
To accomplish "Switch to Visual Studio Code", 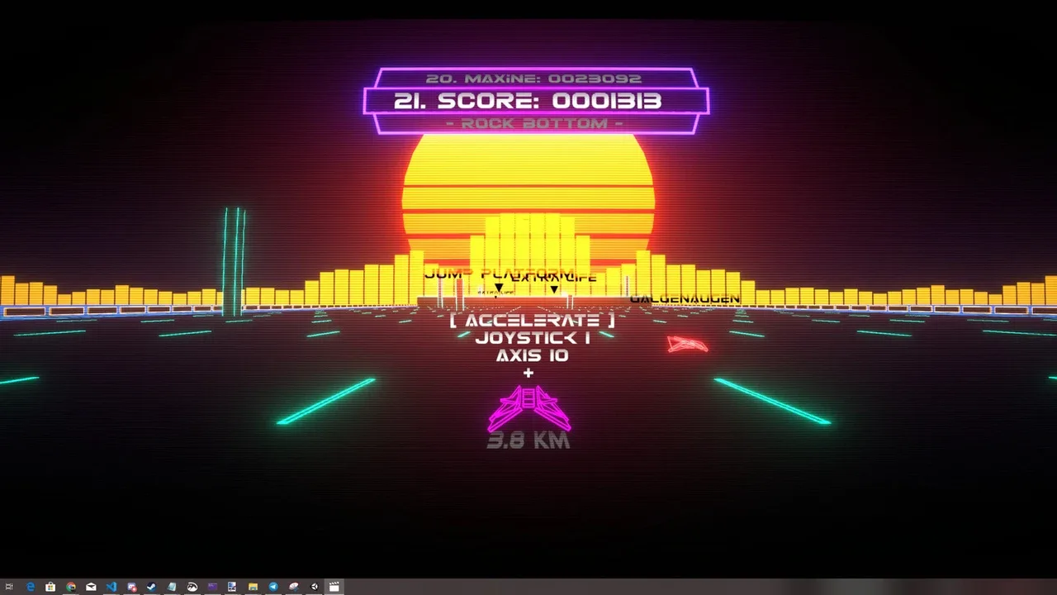I will click(111, 587).
